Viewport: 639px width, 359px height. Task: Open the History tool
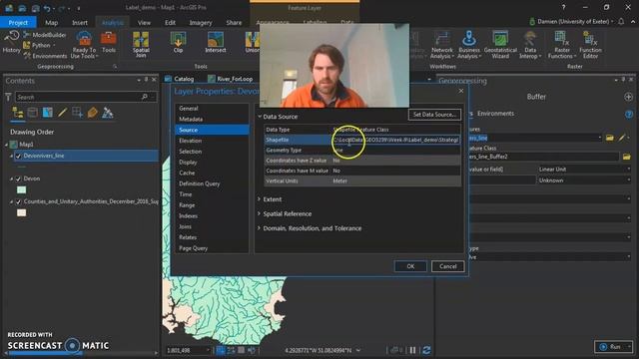tap(11, 42)
